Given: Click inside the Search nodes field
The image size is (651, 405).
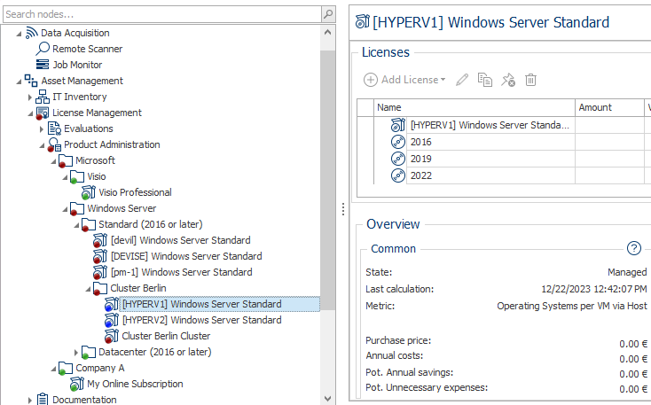Looking at the screenshot, I should click(162, 14).
